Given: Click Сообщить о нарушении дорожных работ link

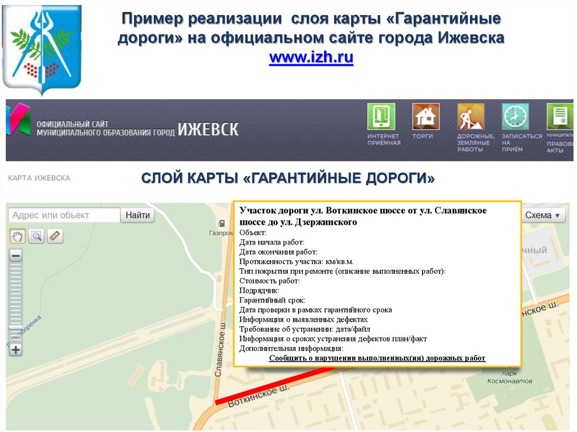Looking at the screenshot, I should coord(377,358).
